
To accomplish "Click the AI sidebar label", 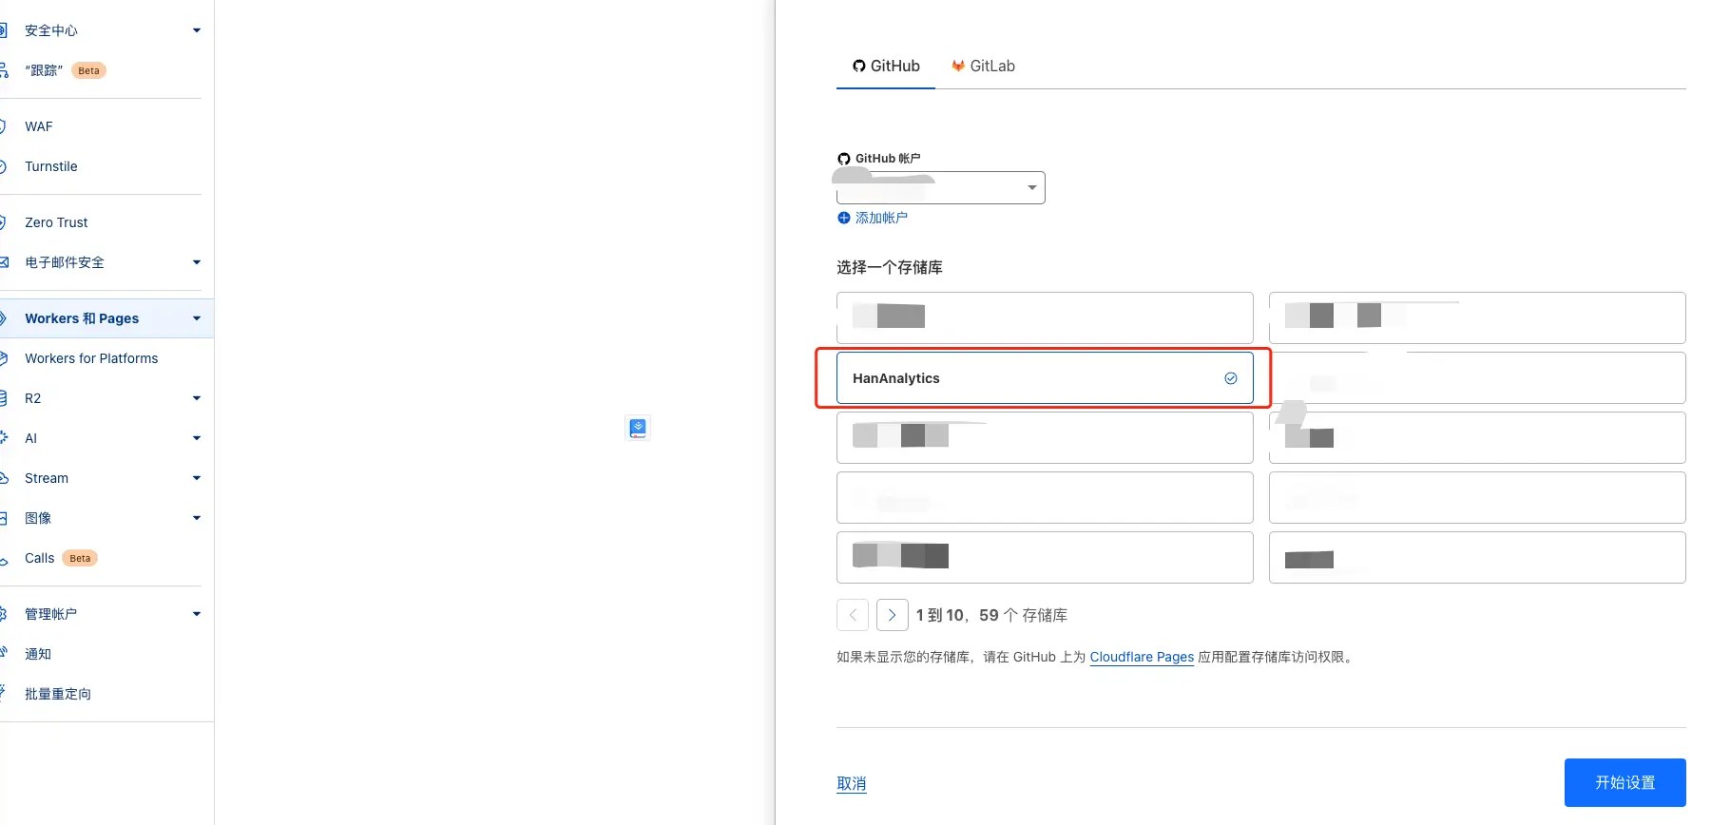I will pyautogui.click(x=30, y=438).
